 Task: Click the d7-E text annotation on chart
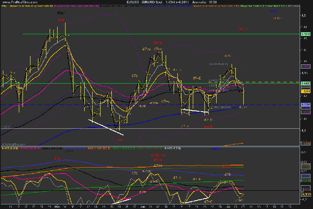coord(197,78)
